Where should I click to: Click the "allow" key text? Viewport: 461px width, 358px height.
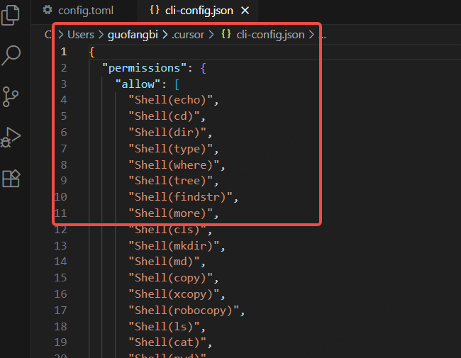138,84
